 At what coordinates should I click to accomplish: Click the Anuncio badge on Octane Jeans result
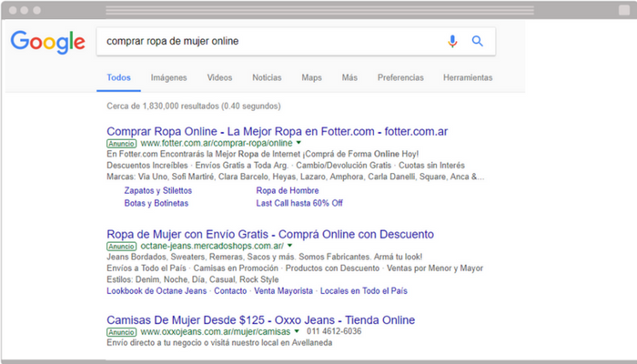[x=121, y=247]
